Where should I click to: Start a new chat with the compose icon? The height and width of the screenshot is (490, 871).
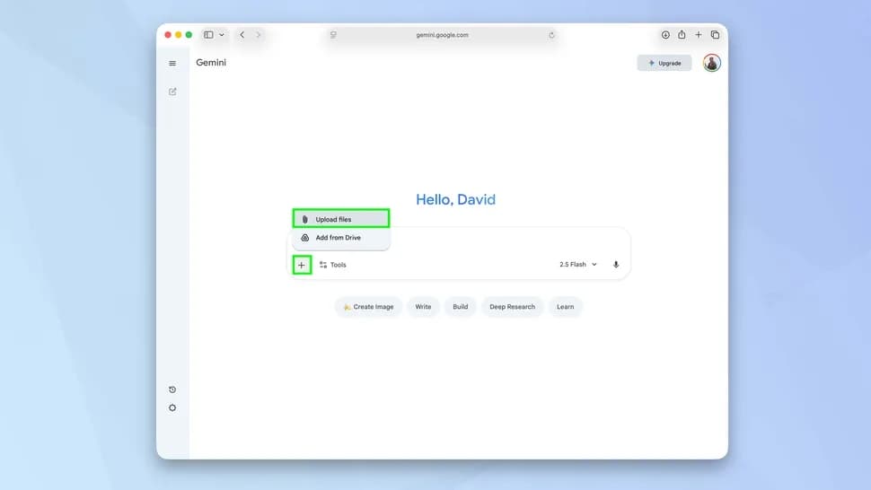(172, 92)
